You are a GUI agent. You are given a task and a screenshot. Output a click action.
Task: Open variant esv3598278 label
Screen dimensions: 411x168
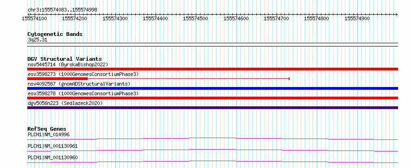point(83,93)
